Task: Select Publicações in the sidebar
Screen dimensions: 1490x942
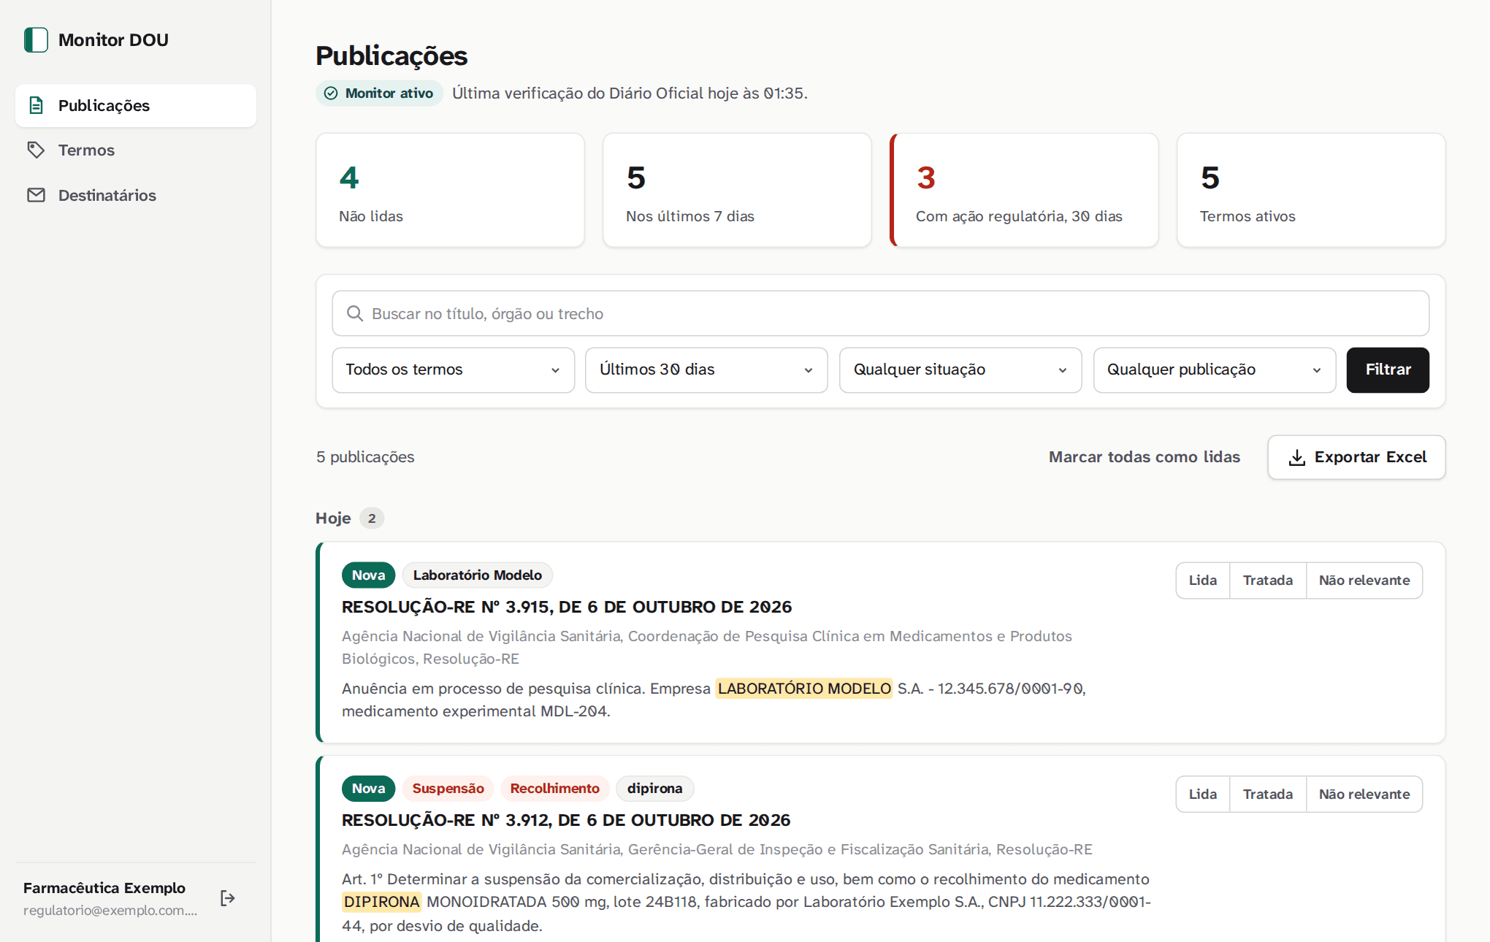Action: tap(136, 105)
